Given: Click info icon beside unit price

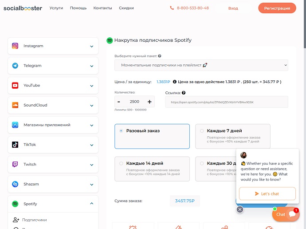Looking at the screenshot, I should tap(175, 82).
